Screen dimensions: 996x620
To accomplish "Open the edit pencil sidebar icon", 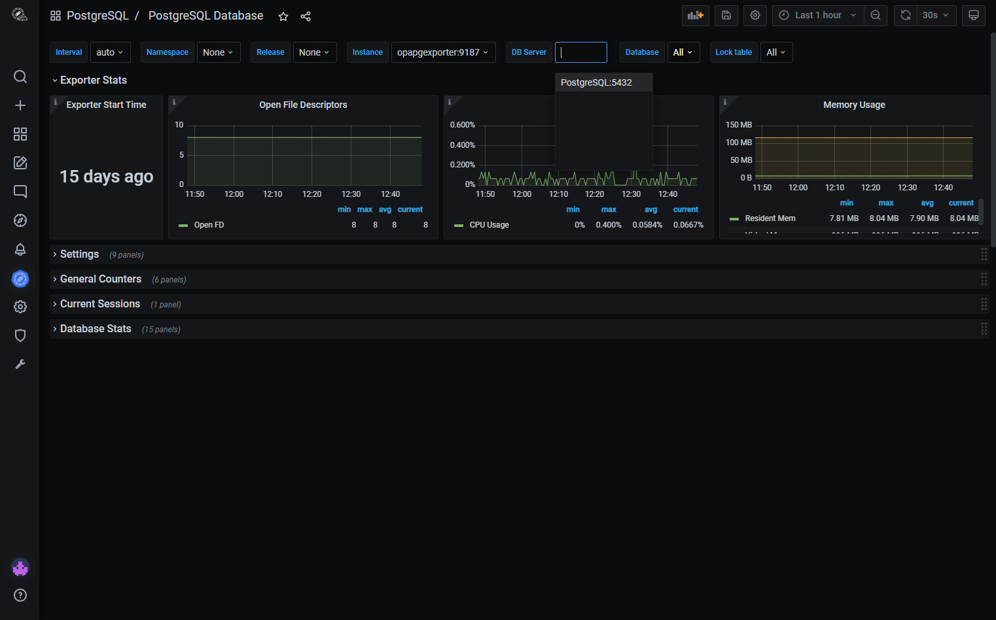I will pos(20,163).
